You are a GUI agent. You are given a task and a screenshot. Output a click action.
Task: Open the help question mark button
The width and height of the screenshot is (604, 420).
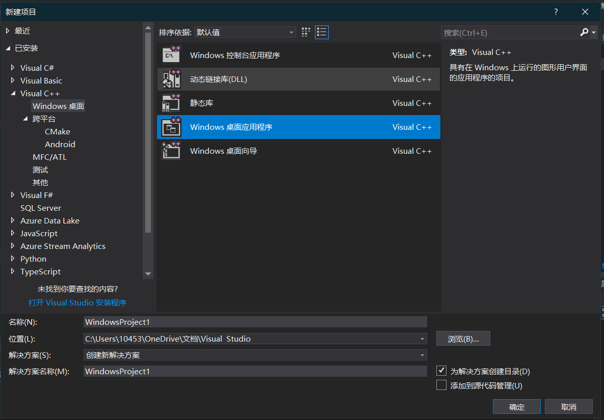tap(556, 12)
